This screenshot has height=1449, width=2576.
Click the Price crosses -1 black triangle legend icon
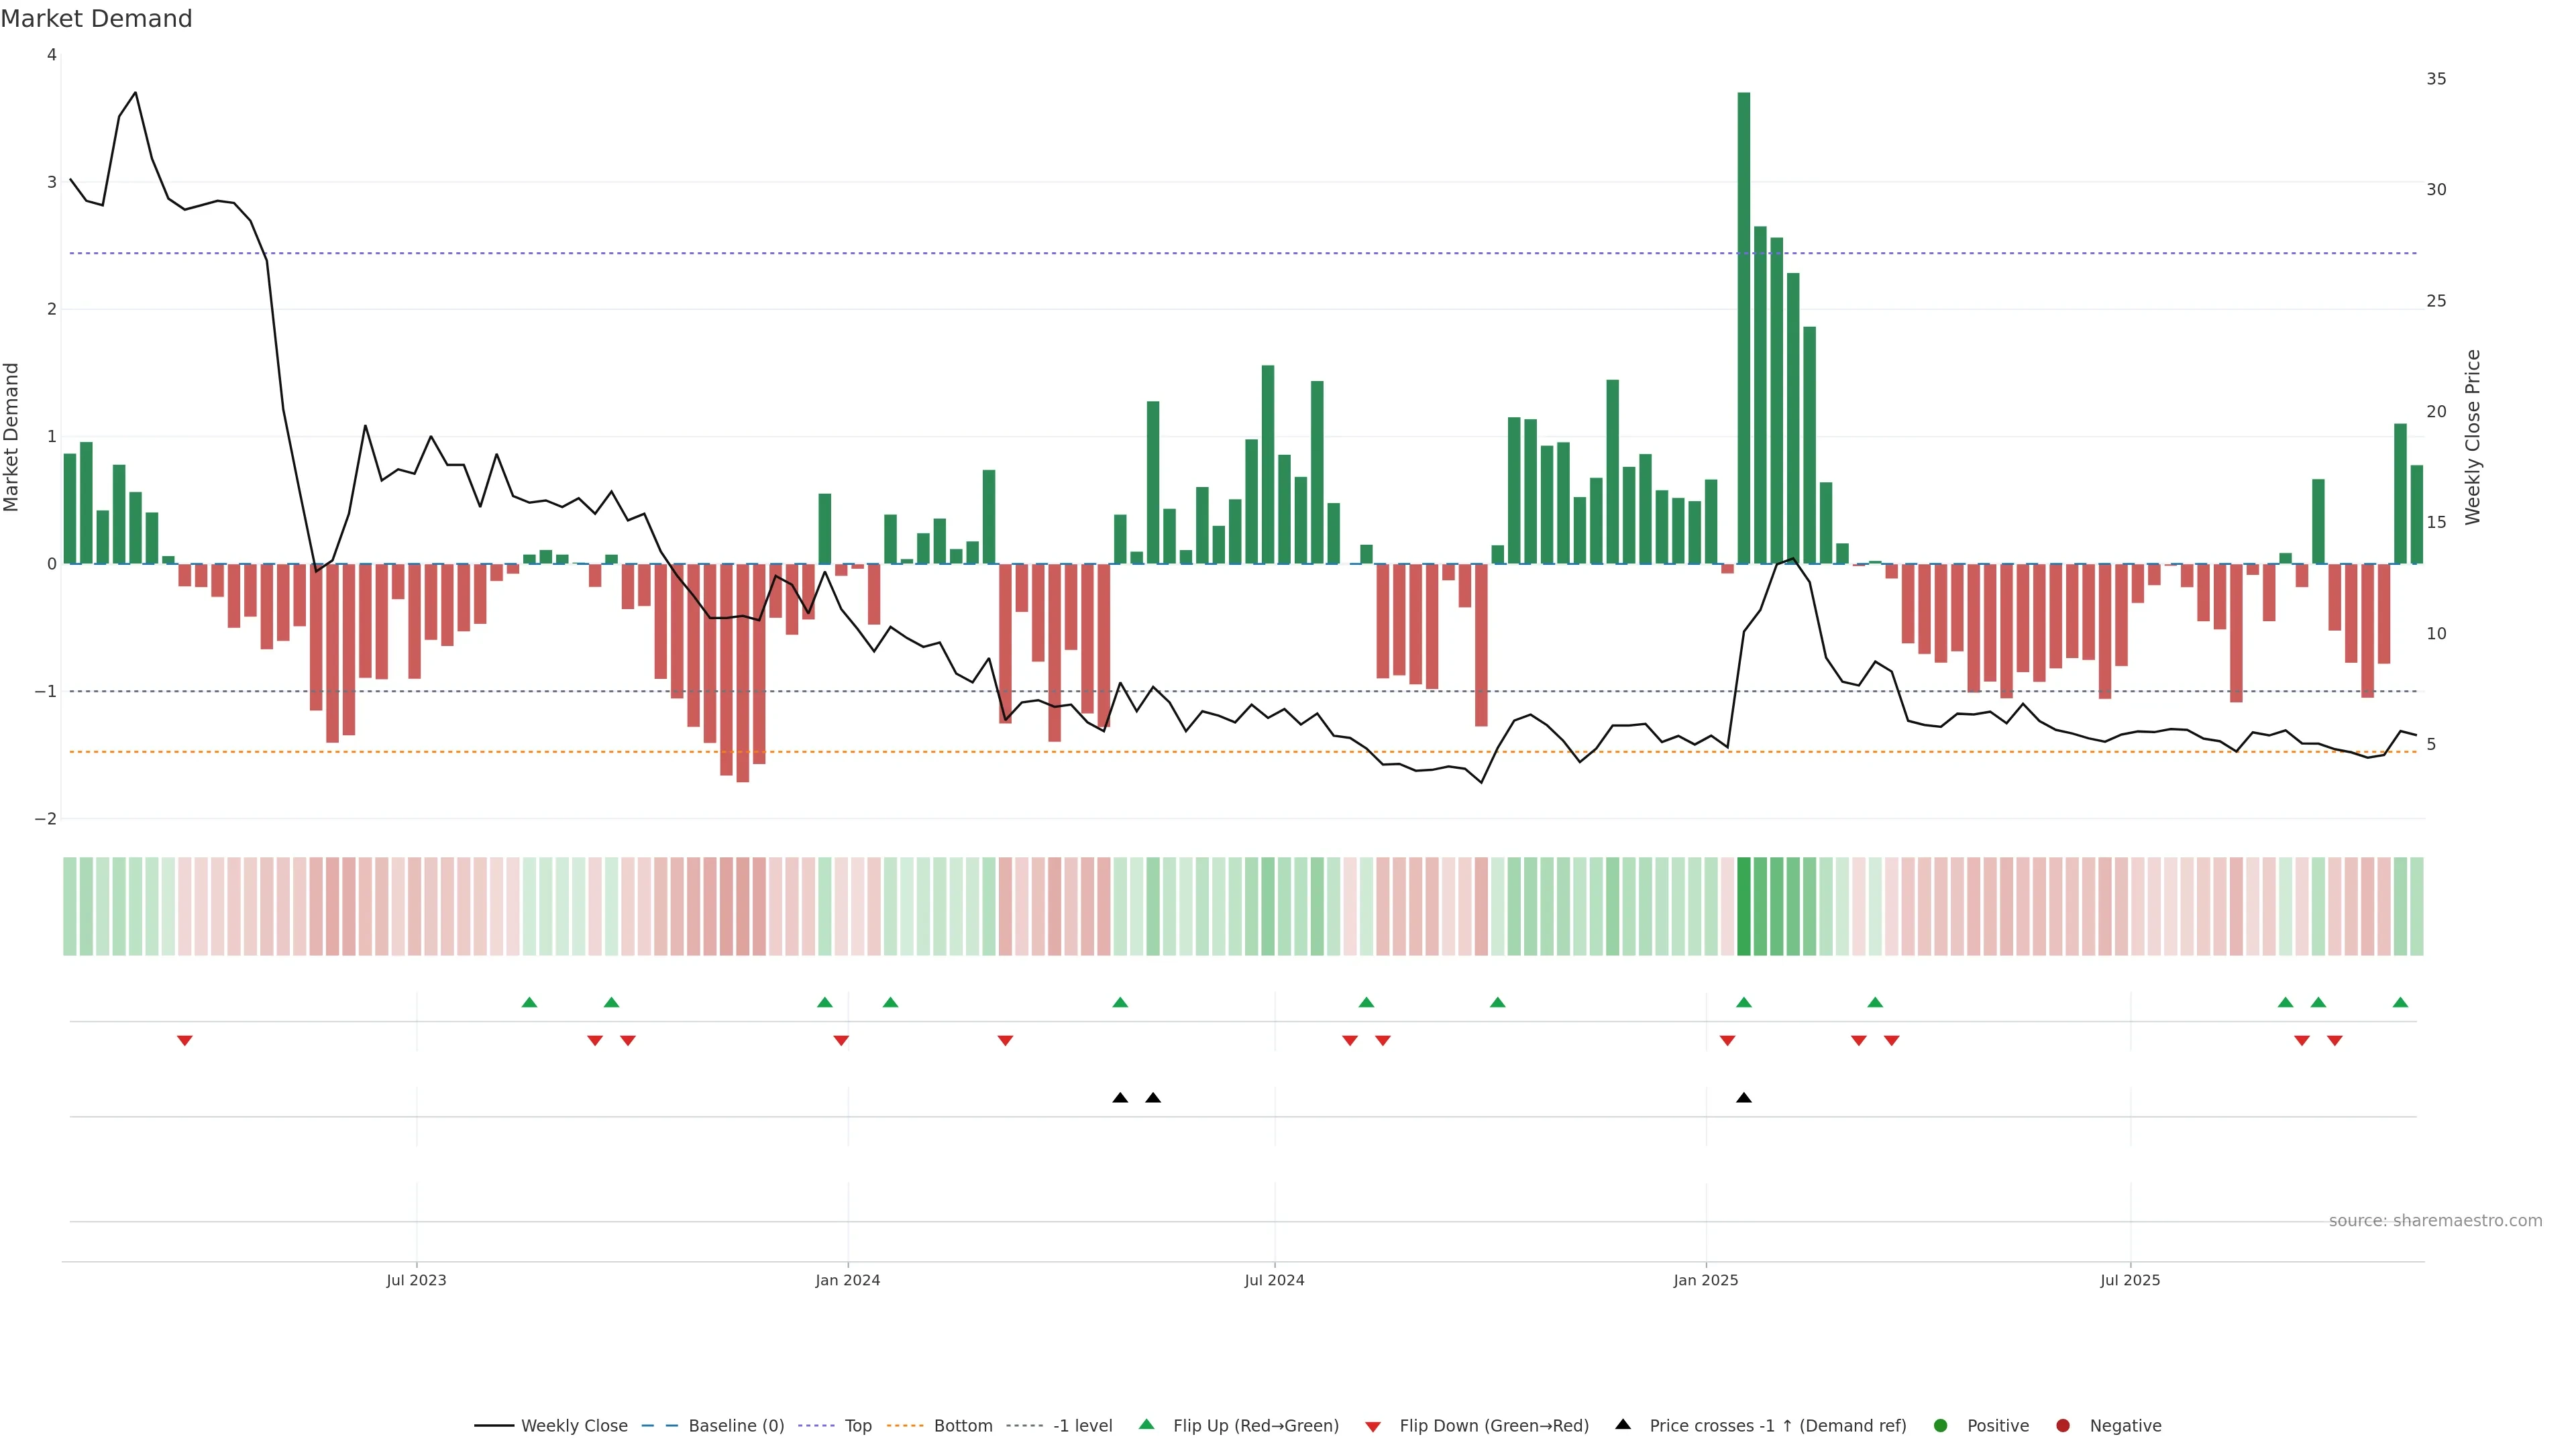[x=1623, y=1425]
